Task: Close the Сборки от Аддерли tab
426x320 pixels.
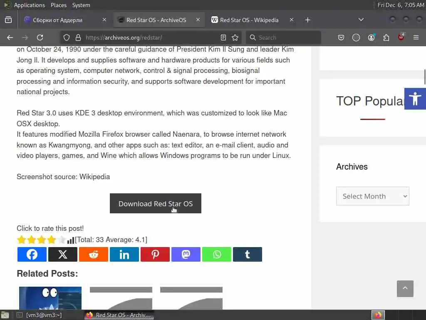Action: [x=104, y=20]
